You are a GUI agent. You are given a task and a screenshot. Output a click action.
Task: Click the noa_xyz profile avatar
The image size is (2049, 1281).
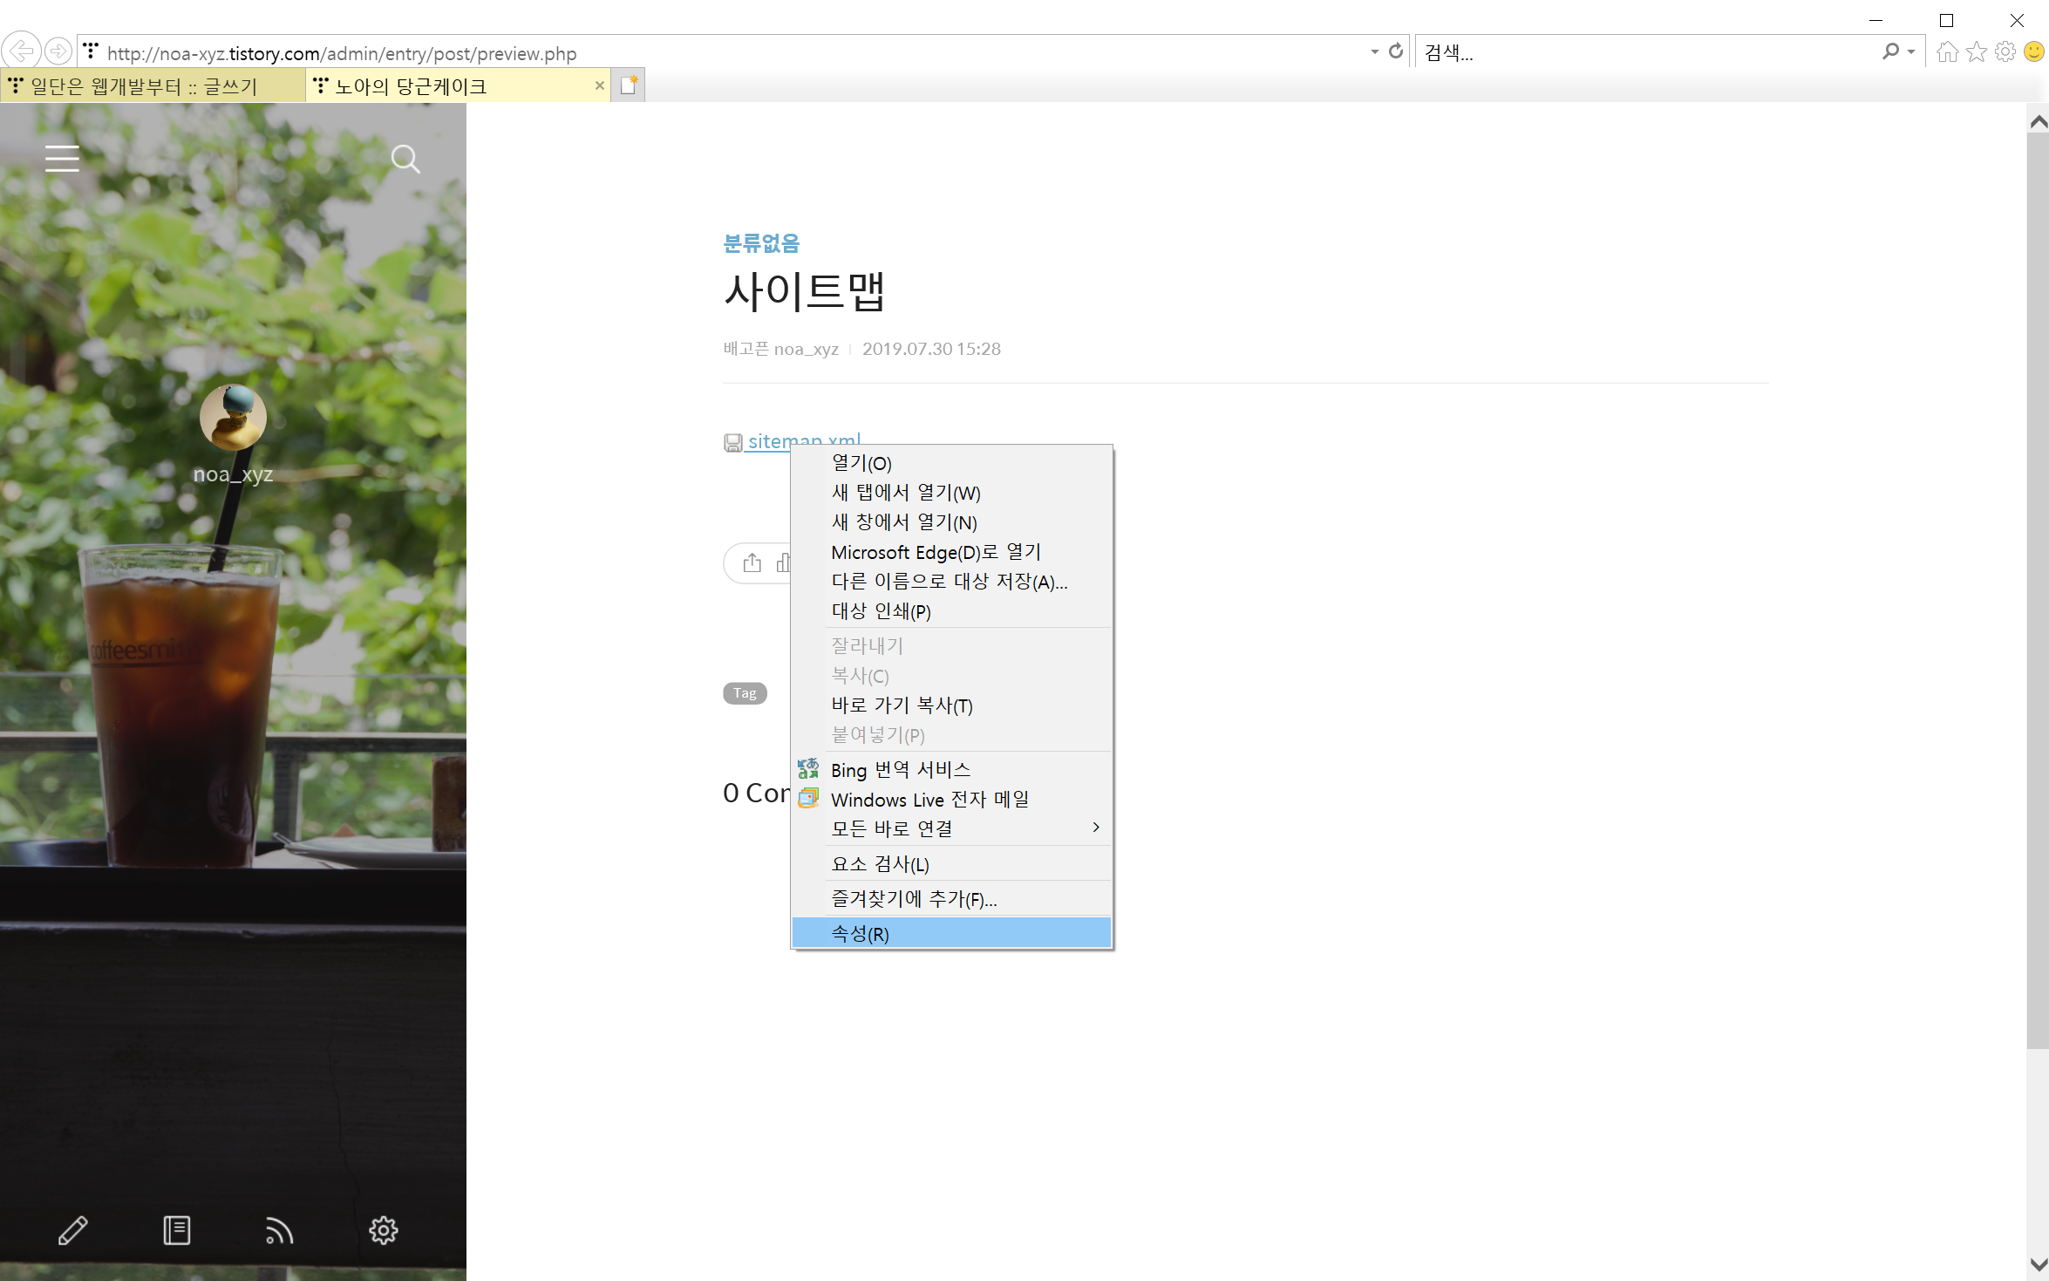point(233,419)
